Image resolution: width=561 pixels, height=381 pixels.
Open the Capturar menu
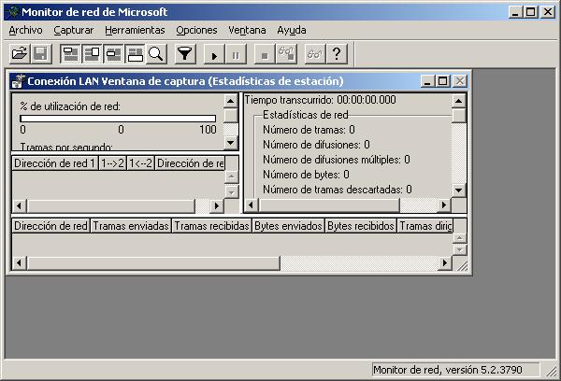coord(73,30)
